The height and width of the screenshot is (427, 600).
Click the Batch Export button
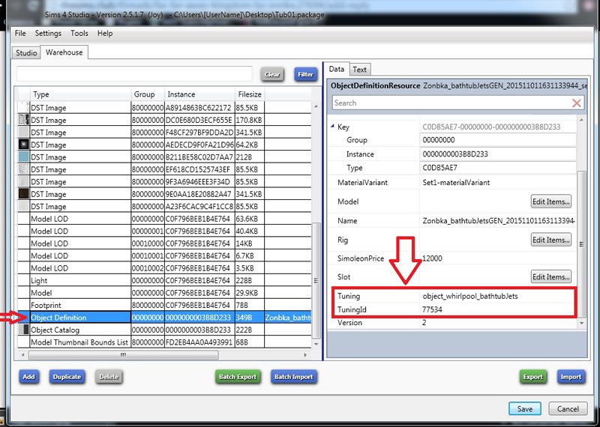(x=237, y=377)
